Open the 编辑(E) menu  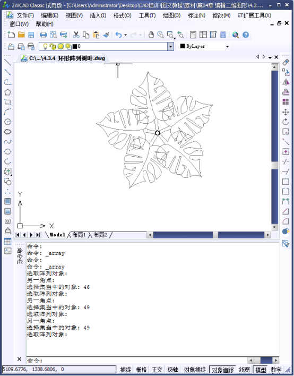coord(49,15)
